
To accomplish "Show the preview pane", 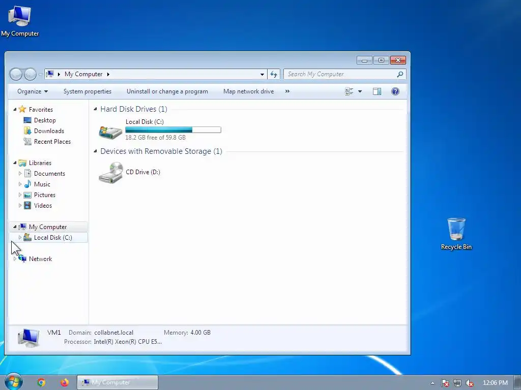I will pos(377,91).
